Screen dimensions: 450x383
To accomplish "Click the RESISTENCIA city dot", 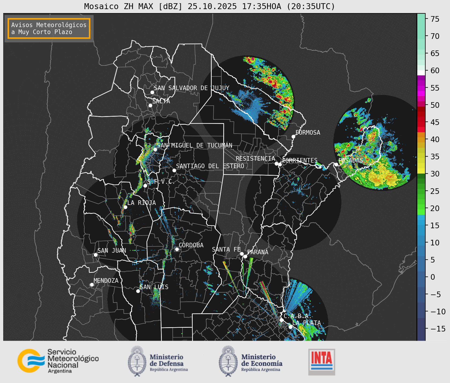I will pyautogui.click(x=276, y=164).
